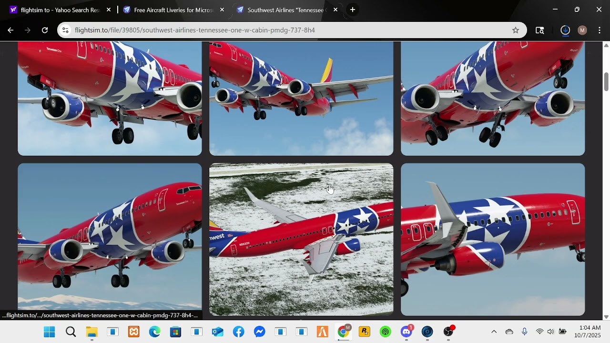Screen dimensions: 610x343
Task: Open the dark blue ring app on taskbar
Action: pyautogui.click(x=427, y=332)
